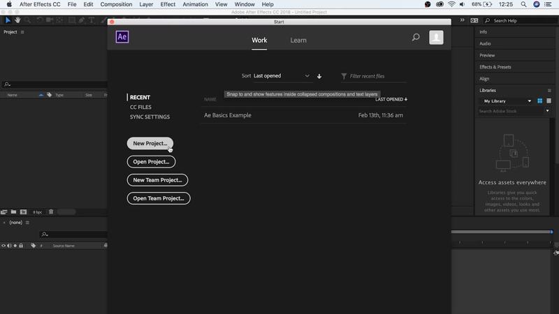Select the Rotation tool
The height and width of the screenshot is (314, 559).
(39, 20)
